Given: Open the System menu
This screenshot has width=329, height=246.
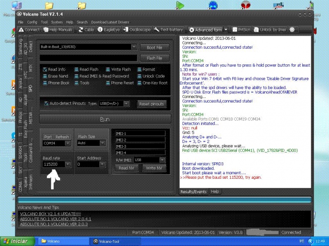Looking at the screenshot, I should point(57,22).
